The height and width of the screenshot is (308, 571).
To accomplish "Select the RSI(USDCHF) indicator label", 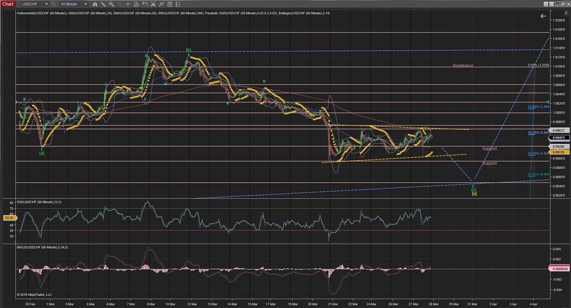I will 40,202.
